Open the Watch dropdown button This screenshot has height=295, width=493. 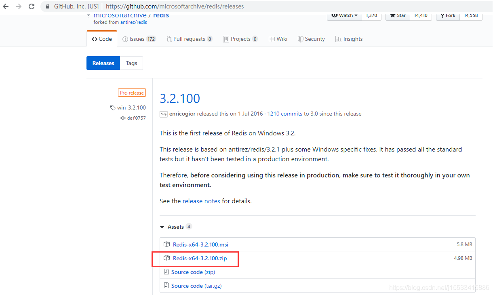tap(344, 16)
